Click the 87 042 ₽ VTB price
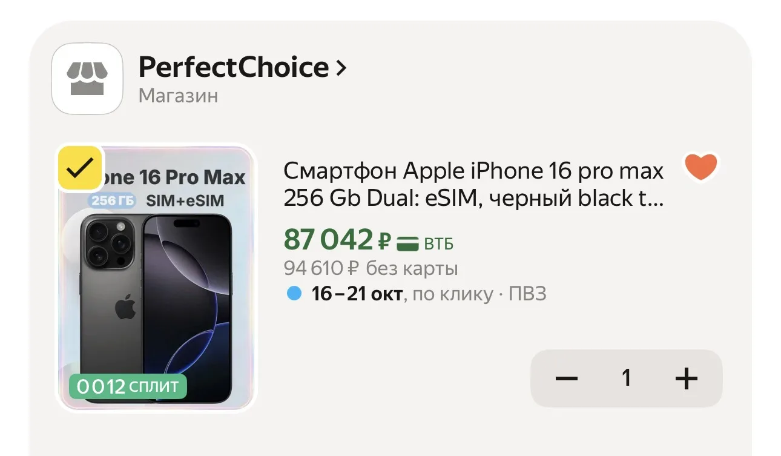Image resolution: width=781 pixels, height=456 pixels. [x=337, y=241]
